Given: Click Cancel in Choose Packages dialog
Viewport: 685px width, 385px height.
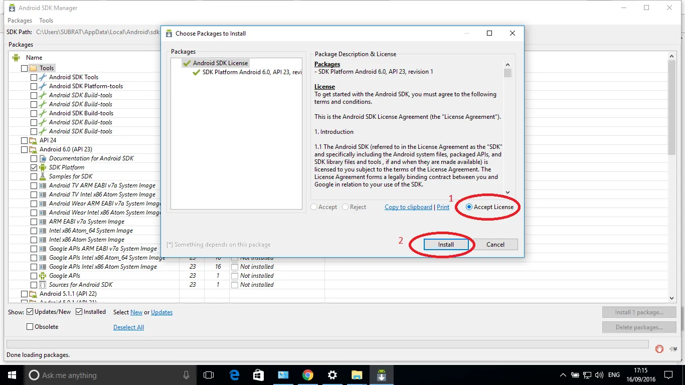Looking at the screenshot, I should tap(495, 245).
